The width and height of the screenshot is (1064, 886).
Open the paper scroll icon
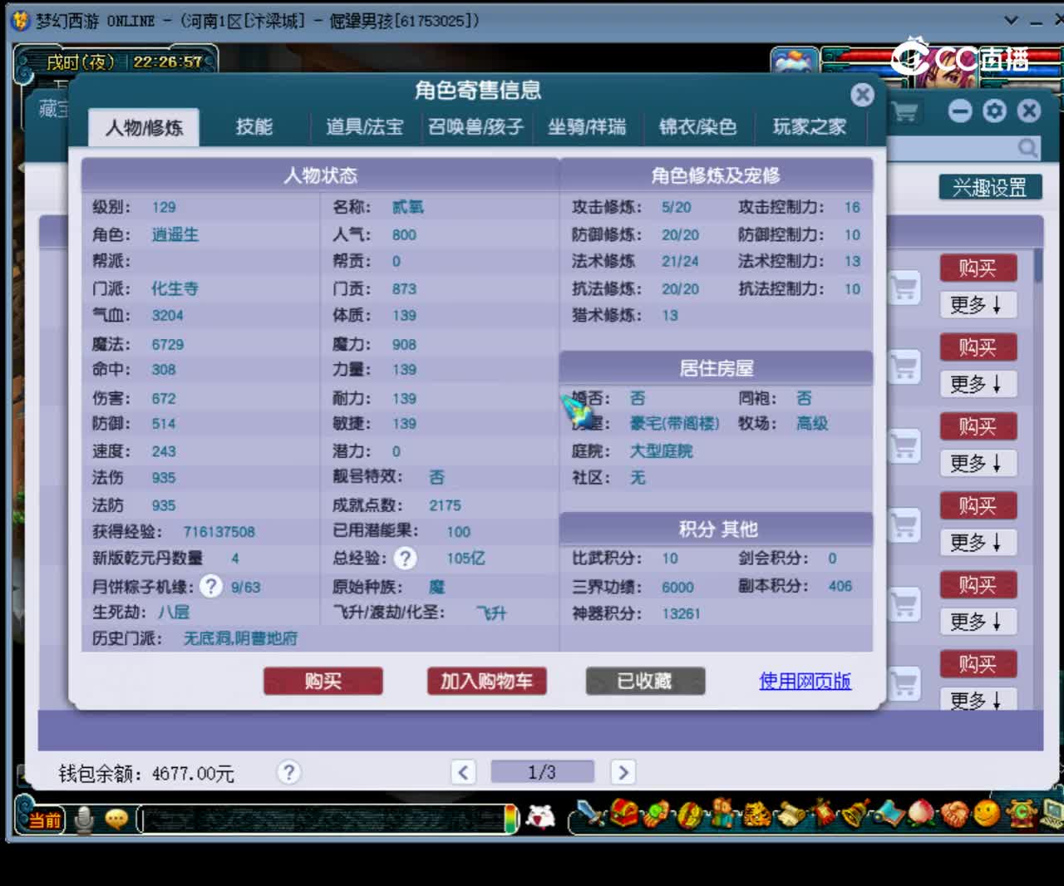(791, 814)
